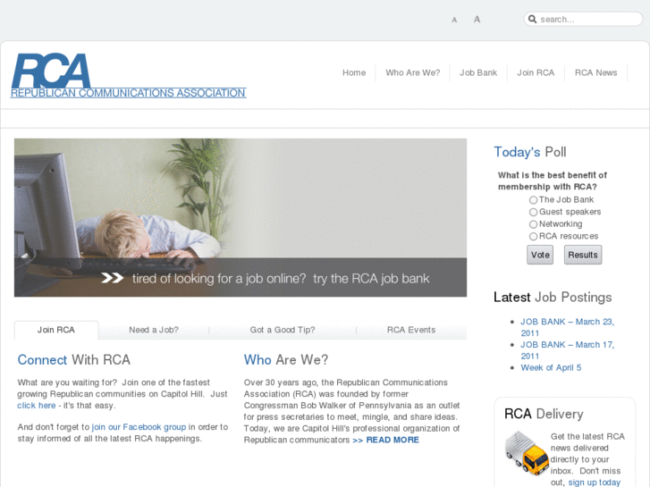The image size is (650, 487).
Task: Open the RCA News menu item
Action: 595,72
